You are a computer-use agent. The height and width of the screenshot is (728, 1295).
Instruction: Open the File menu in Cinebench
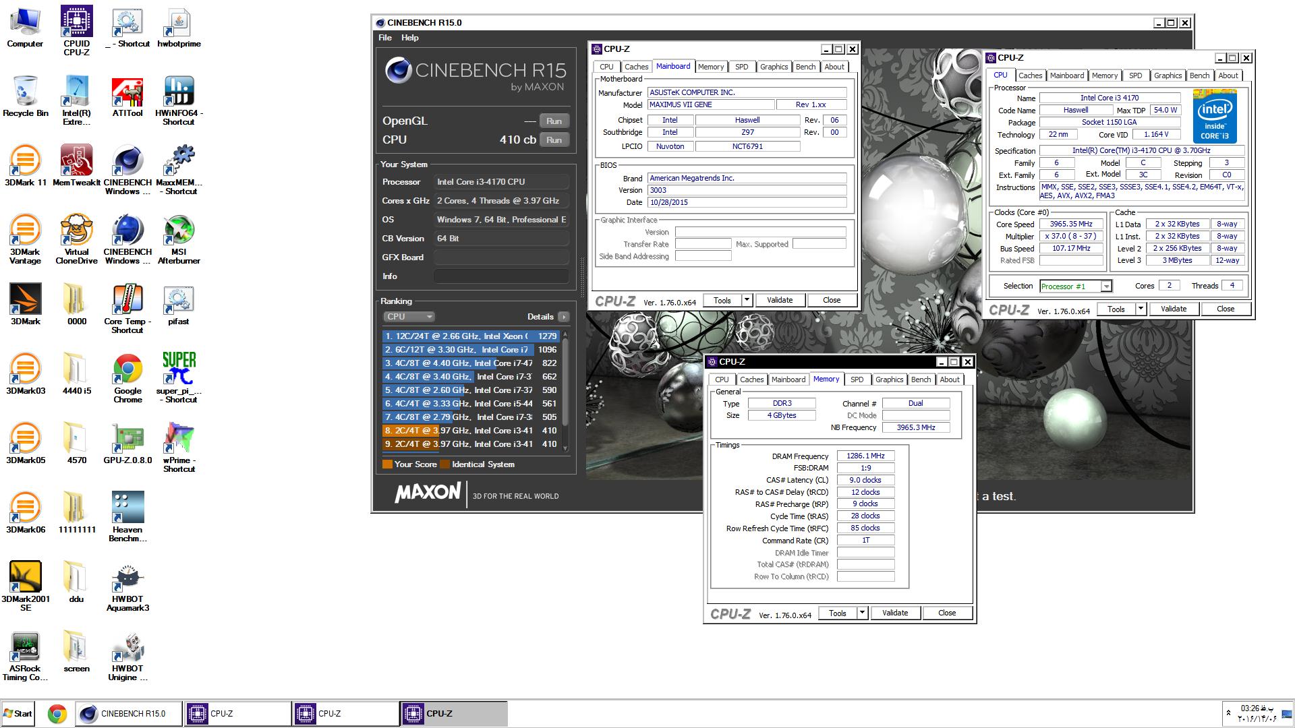click(x=385, y=38)
